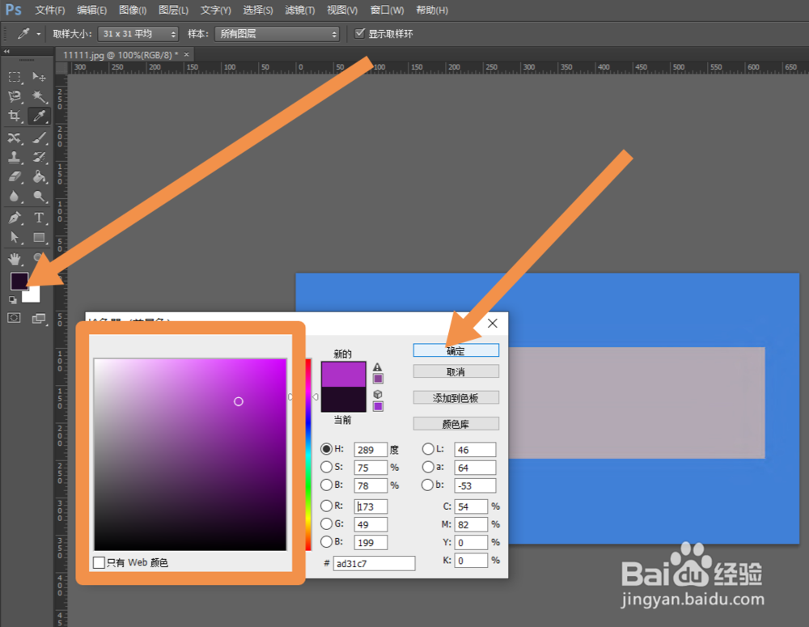Open the 文字(Y) menu
The width and height of the screenshot is (809, 627).
216,11
